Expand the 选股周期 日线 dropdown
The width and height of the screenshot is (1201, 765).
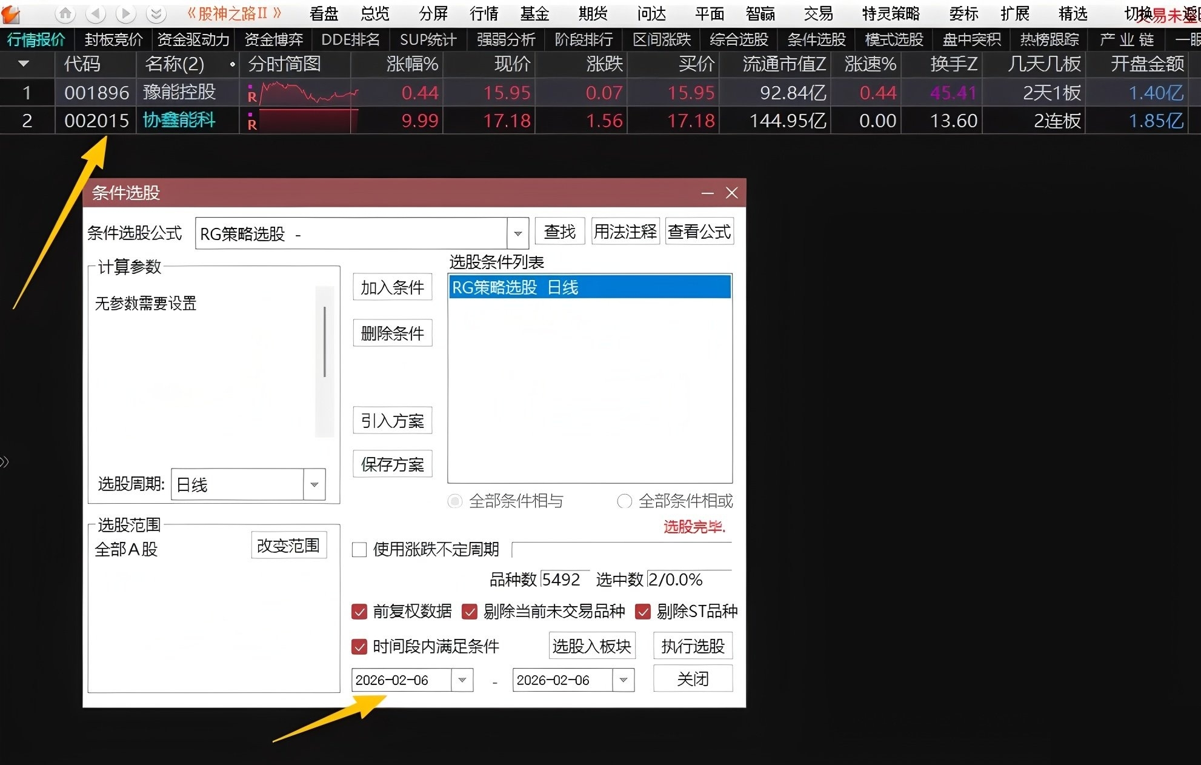(x=314, y=484)
